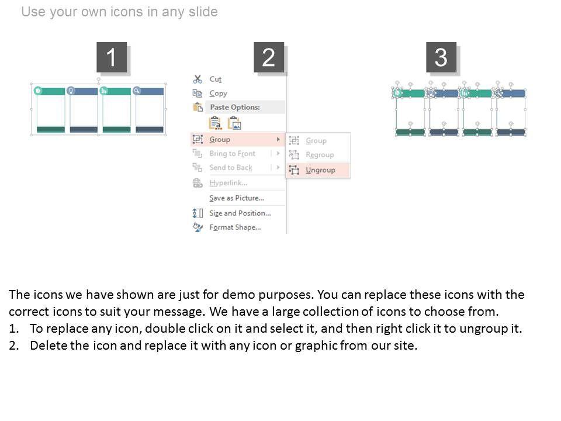
Task: Click text line 'To replace any icon'
Action: 276,328
